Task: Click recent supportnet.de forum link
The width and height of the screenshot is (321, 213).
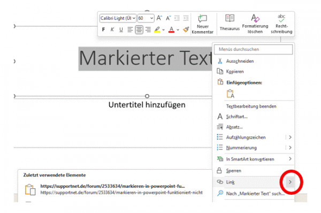Action: click(x=114, y=189)
